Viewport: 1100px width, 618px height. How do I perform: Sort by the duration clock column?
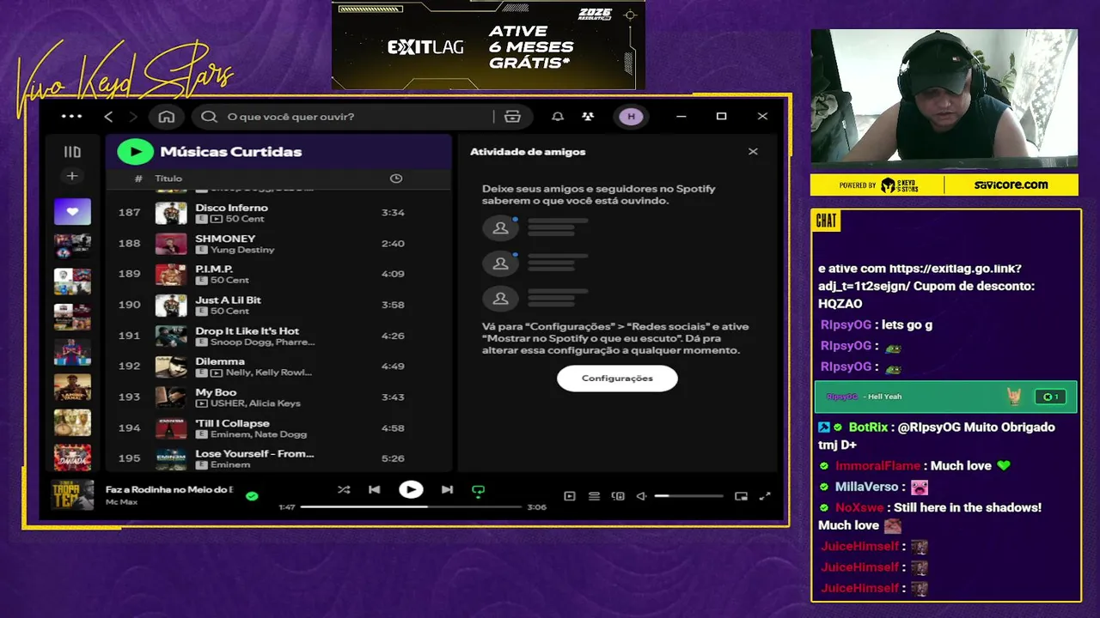click(x=396, y=179)
